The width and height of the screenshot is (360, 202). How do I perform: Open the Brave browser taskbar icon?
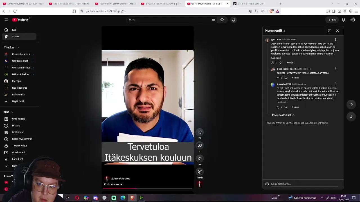coord(132,198)
